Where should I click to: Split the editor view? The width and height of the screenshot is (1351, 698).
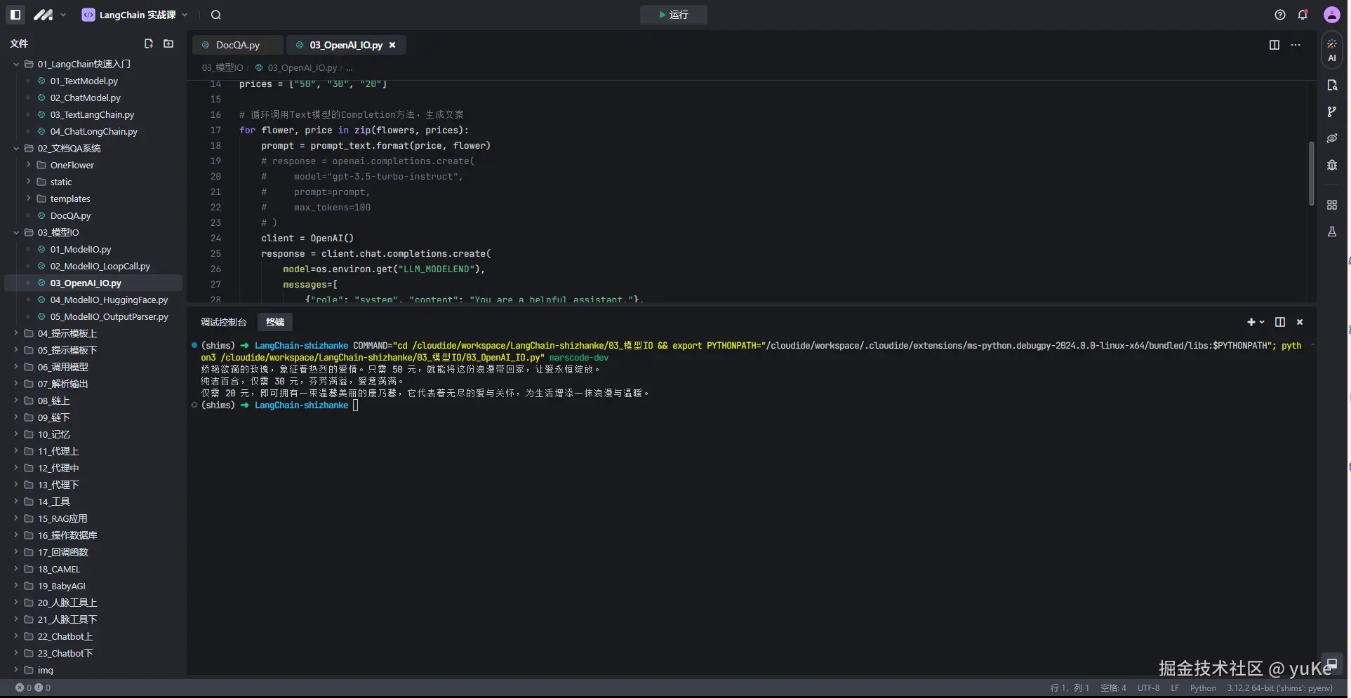pyautogui.click(x=1275, y=45)
